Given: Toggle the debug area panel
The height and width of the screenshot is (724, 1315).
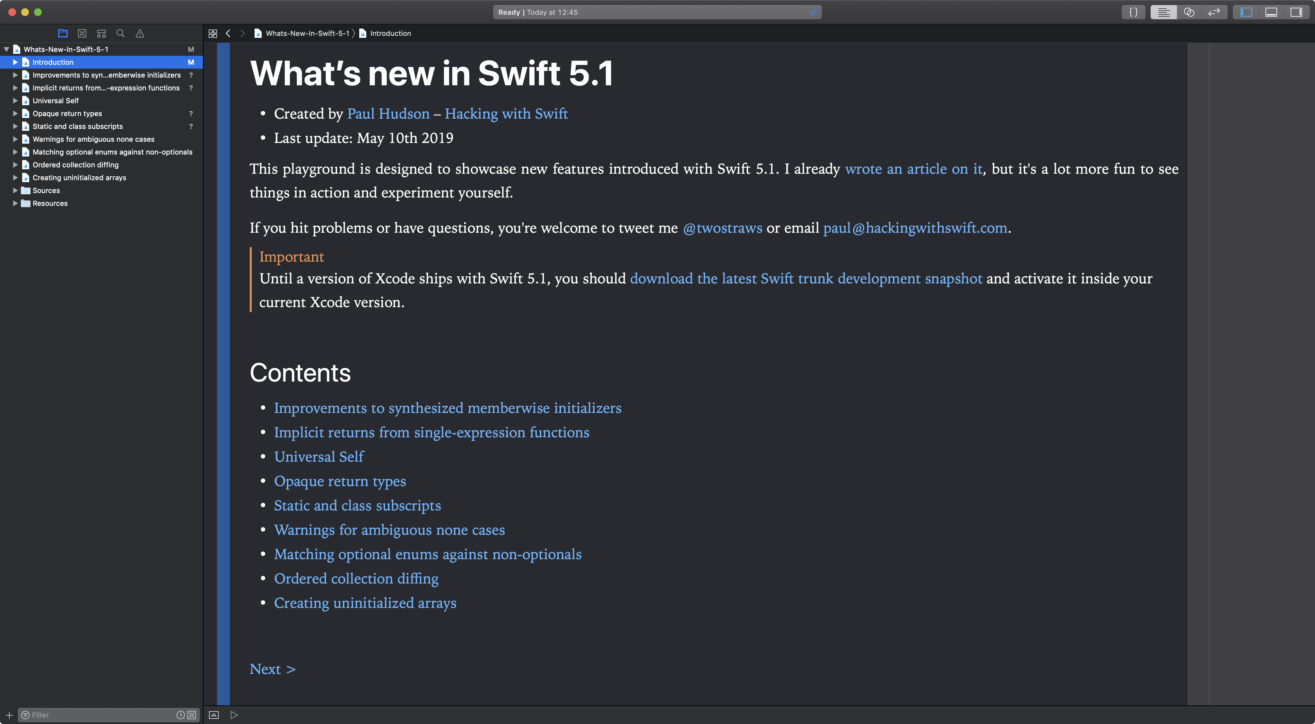Looking at the screenshot, I should (1271, 12).
